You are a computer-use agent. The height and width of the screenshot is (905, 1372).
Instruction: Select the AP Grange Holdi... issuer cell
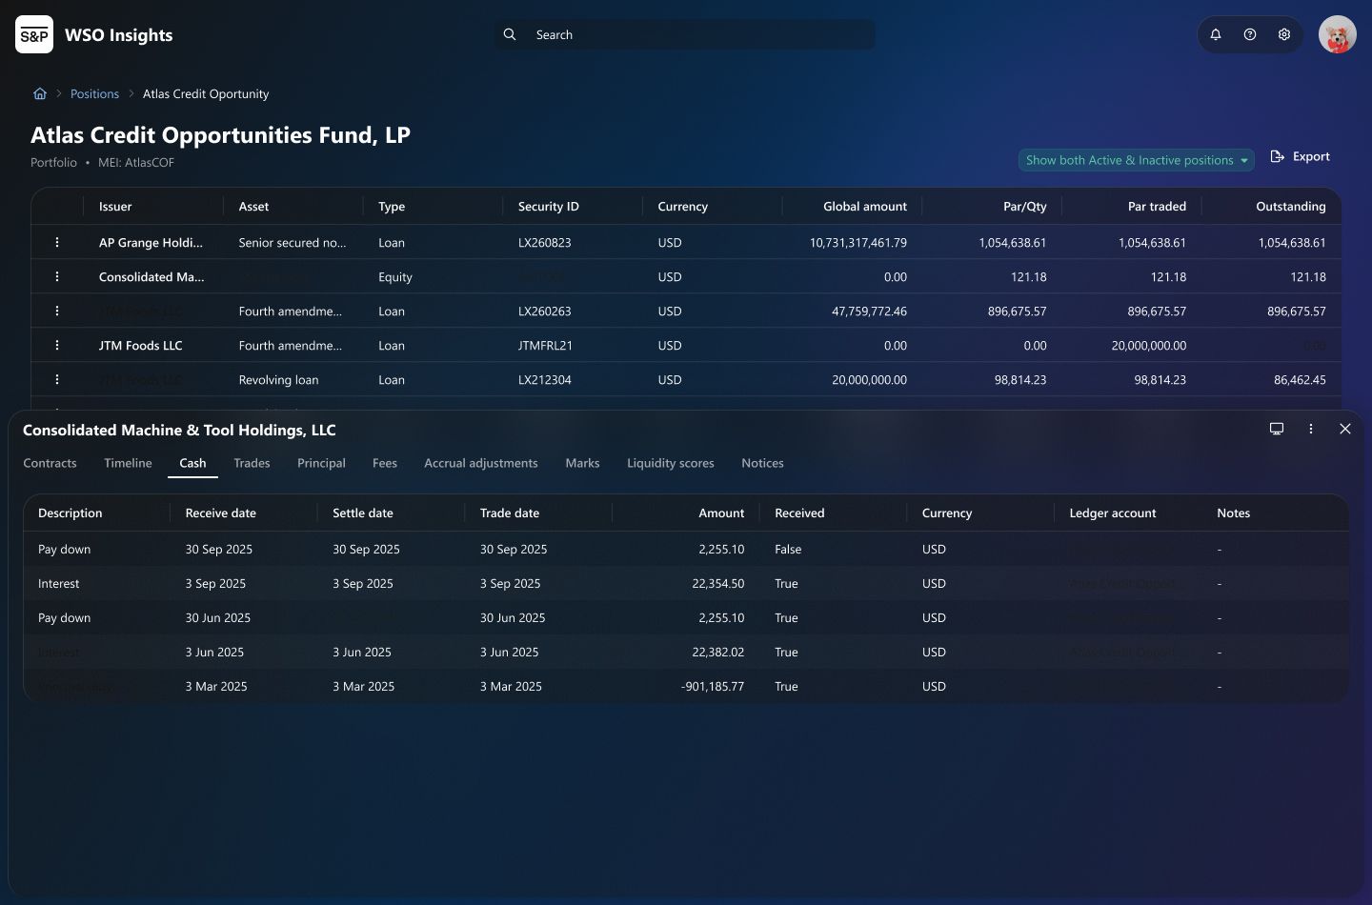[151, 242]
